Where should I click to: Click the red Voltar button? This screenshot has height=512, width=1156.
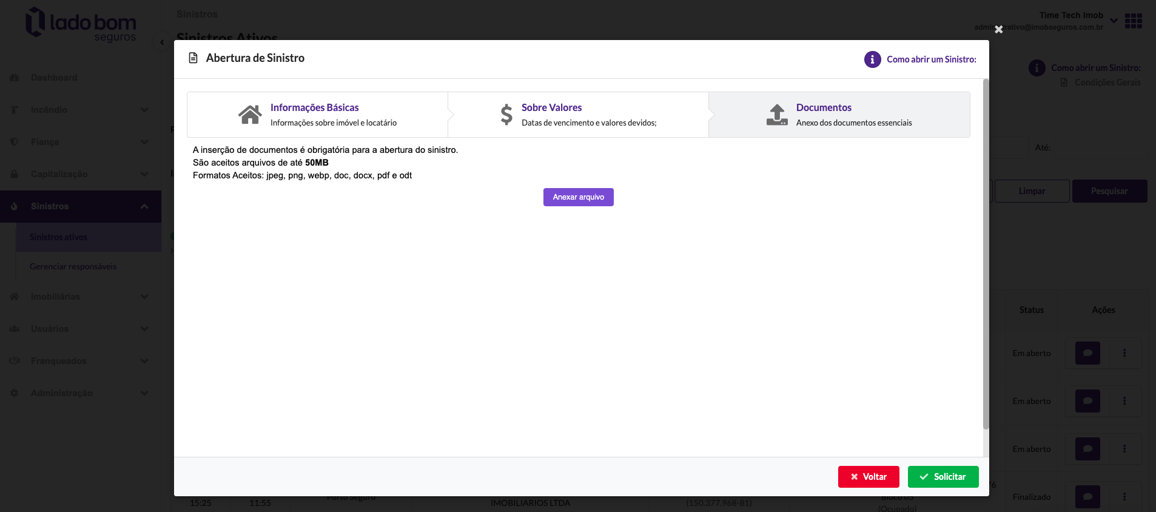click(869, 477)
